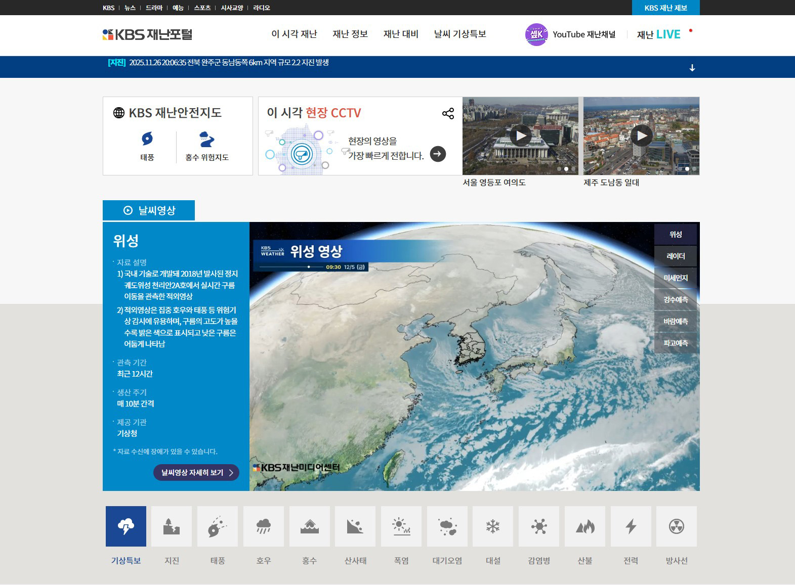The image size is (795, 585).
Task: Click the circular arrow under 현장 CCTV
Action: tap(438, 154)
